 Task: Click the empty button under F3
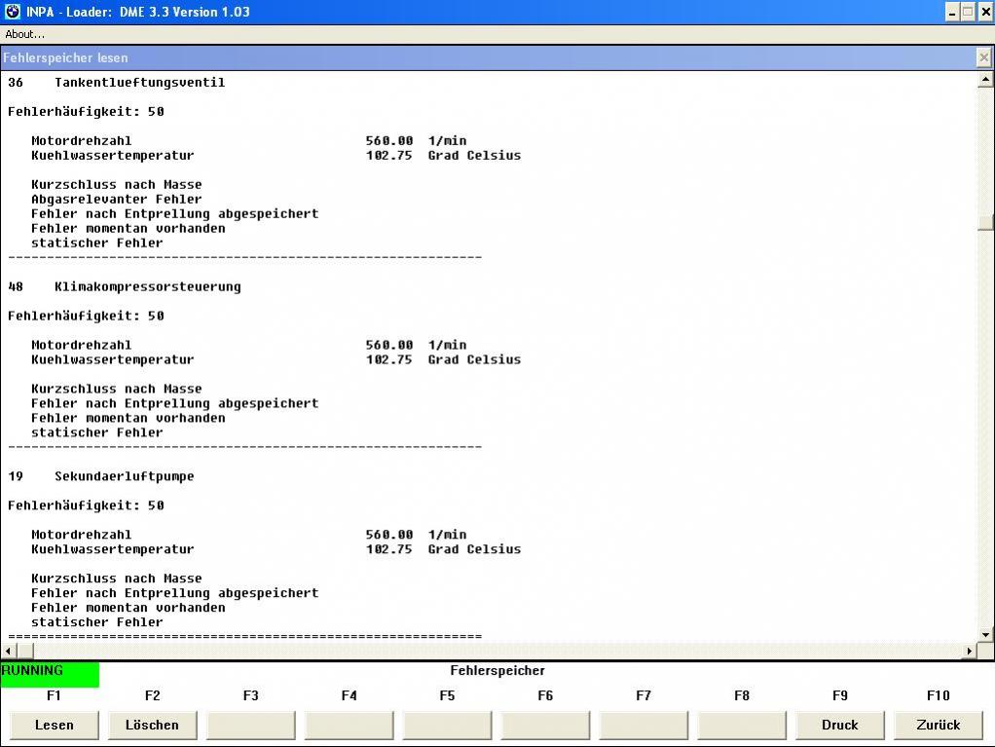pyautogui.click(x=251, y=725)
